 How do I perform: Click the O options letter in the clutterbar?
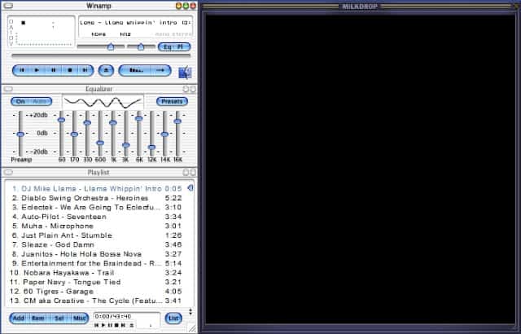click(11, 22)
